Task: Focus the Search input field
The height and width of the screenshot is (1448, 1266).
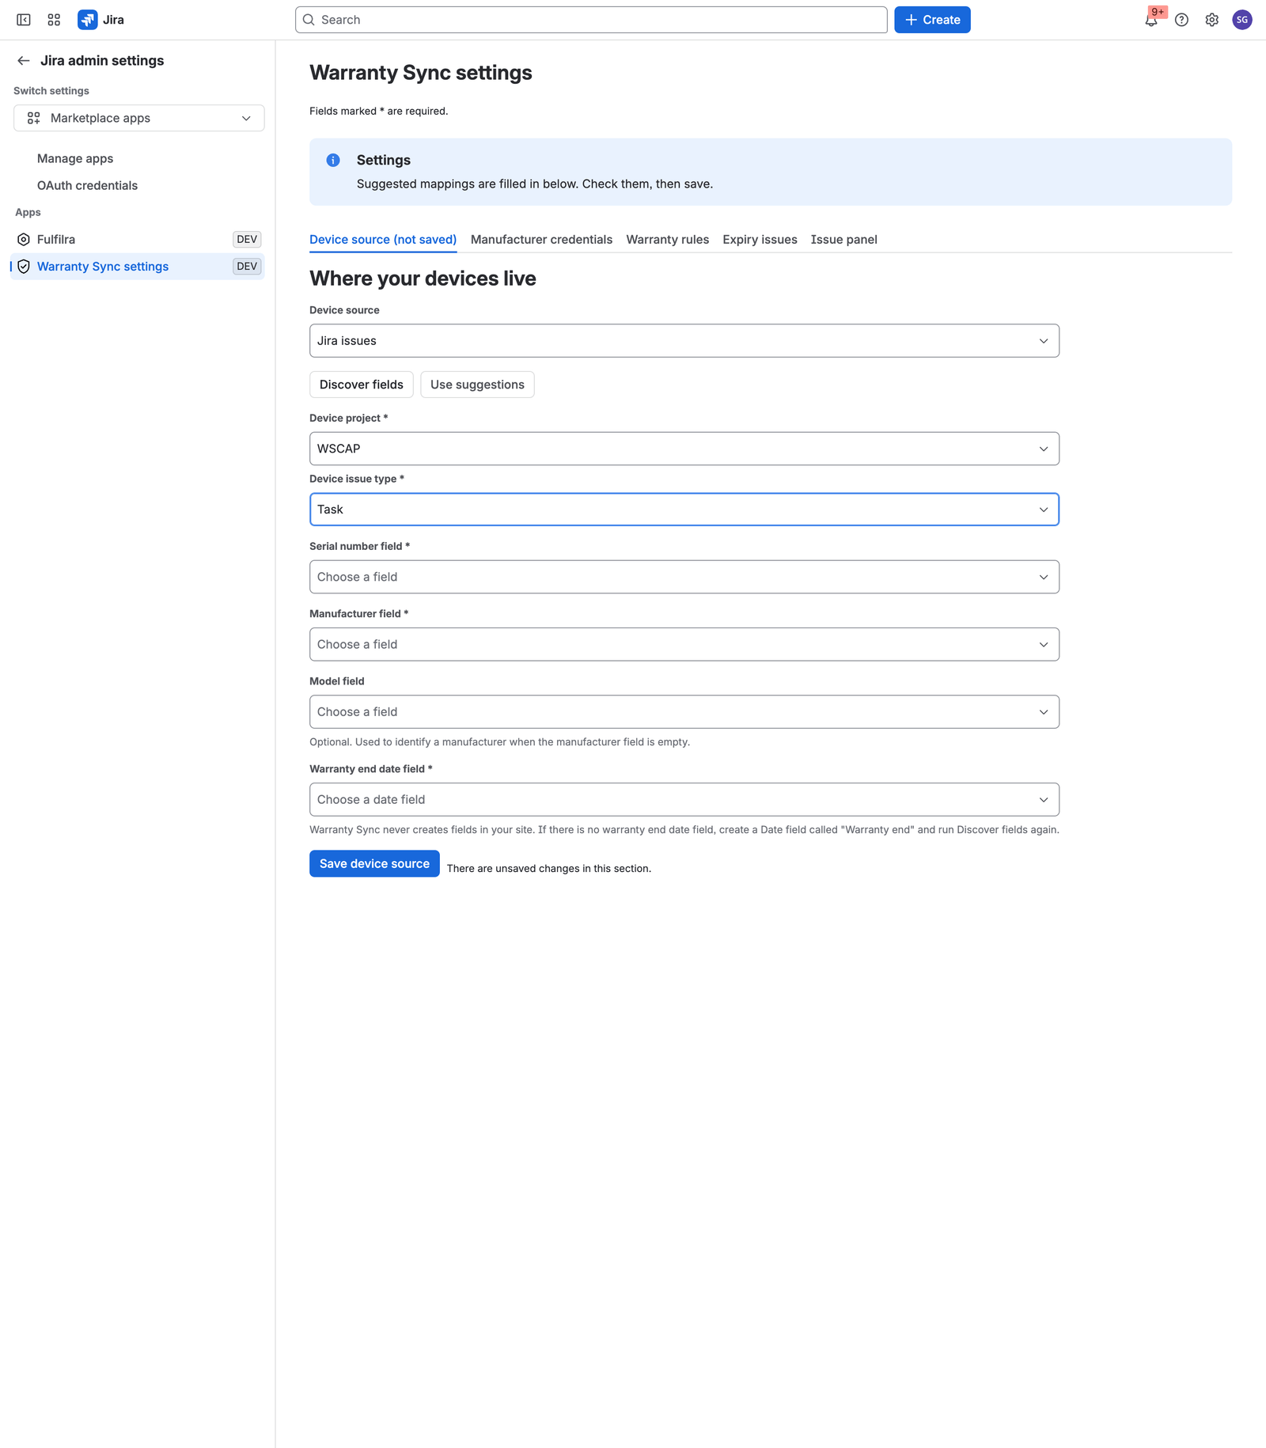Action: 591,20
